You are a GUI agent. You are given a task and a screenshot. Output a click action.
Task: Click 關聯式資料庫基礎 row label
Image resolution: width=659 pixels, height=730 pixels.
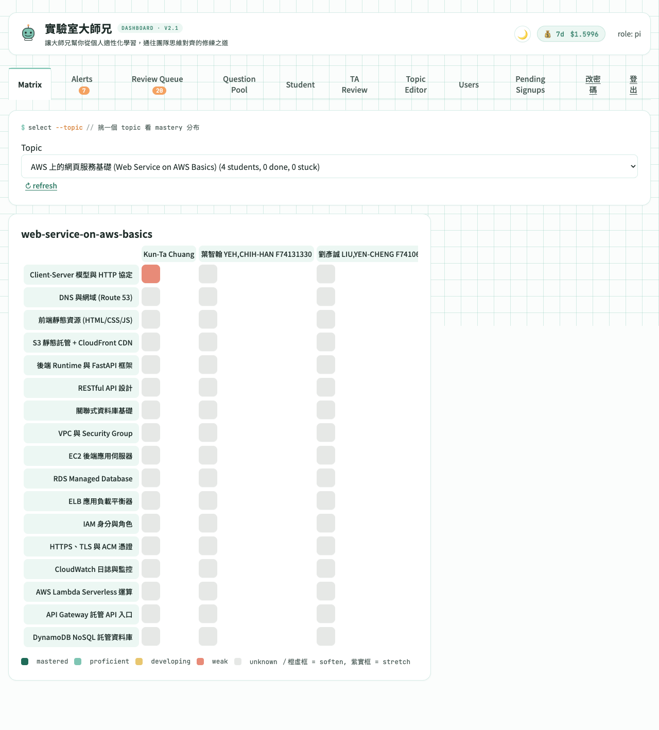tap(81, 411)
